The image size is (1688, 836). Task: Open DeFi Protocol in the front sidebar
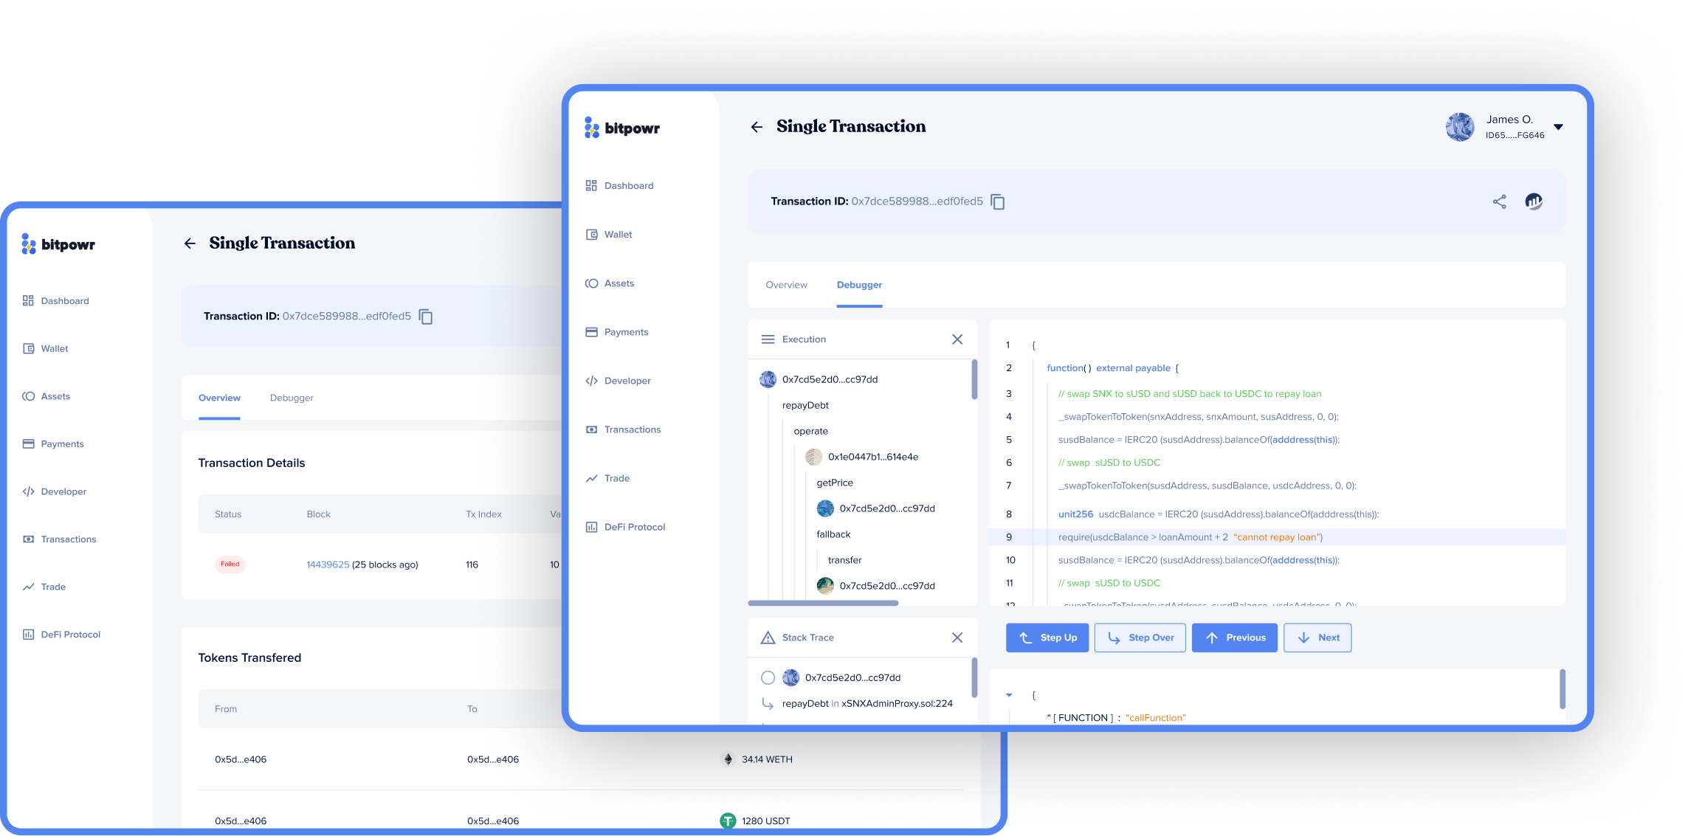pos(634,527)
